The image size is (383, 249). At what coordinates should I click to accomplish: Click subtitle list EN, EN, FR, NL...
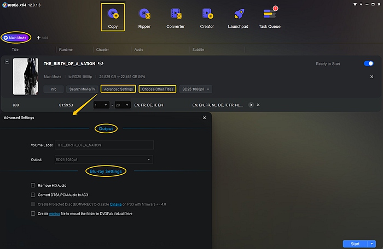pos(218,105)
